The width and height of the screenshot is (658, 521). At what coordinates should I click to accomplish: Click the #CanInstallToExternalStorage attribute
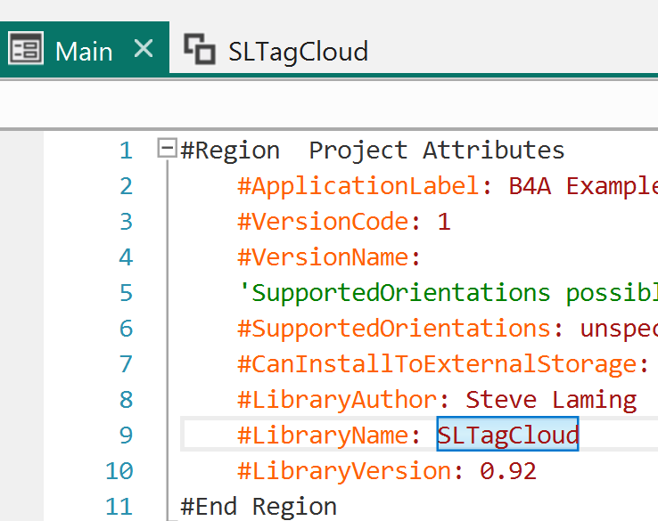pyautogui.click(x=437, y=364)
